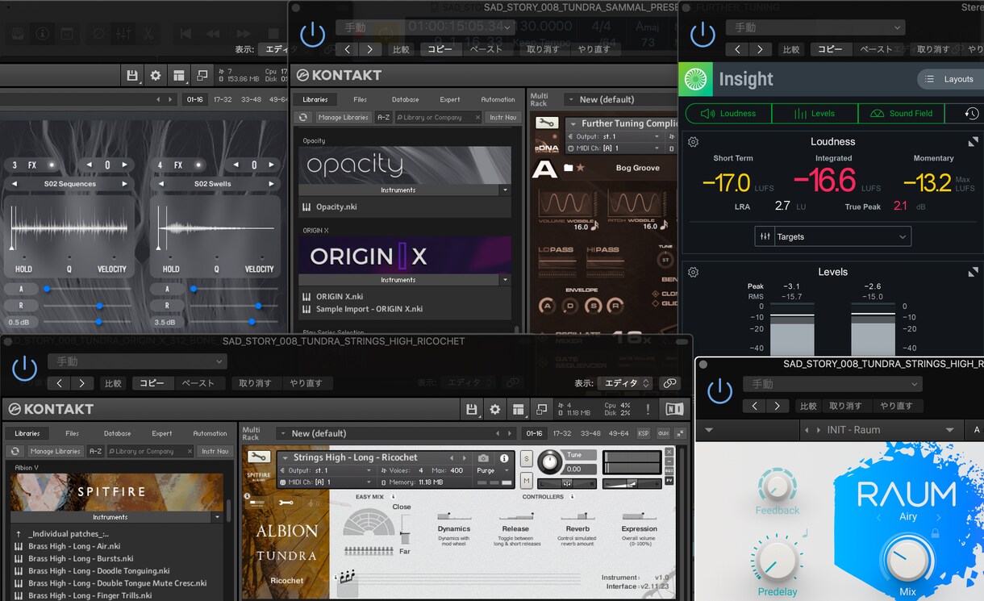This screenshot has height=601, width=984.
Task: Open Kontakt's options gear icon
Action: tap(495, 410)
